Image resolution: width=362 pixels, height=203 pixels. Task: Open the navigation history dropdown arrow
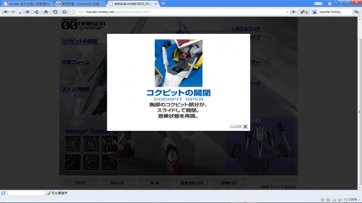click(x=20, y=13)
